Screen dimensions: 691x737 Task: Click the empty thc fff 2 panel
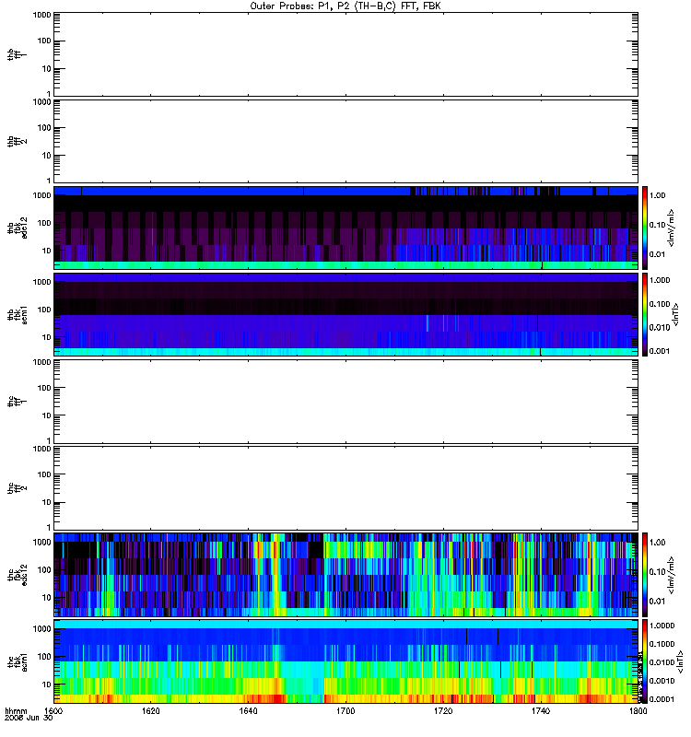[345, 488]
